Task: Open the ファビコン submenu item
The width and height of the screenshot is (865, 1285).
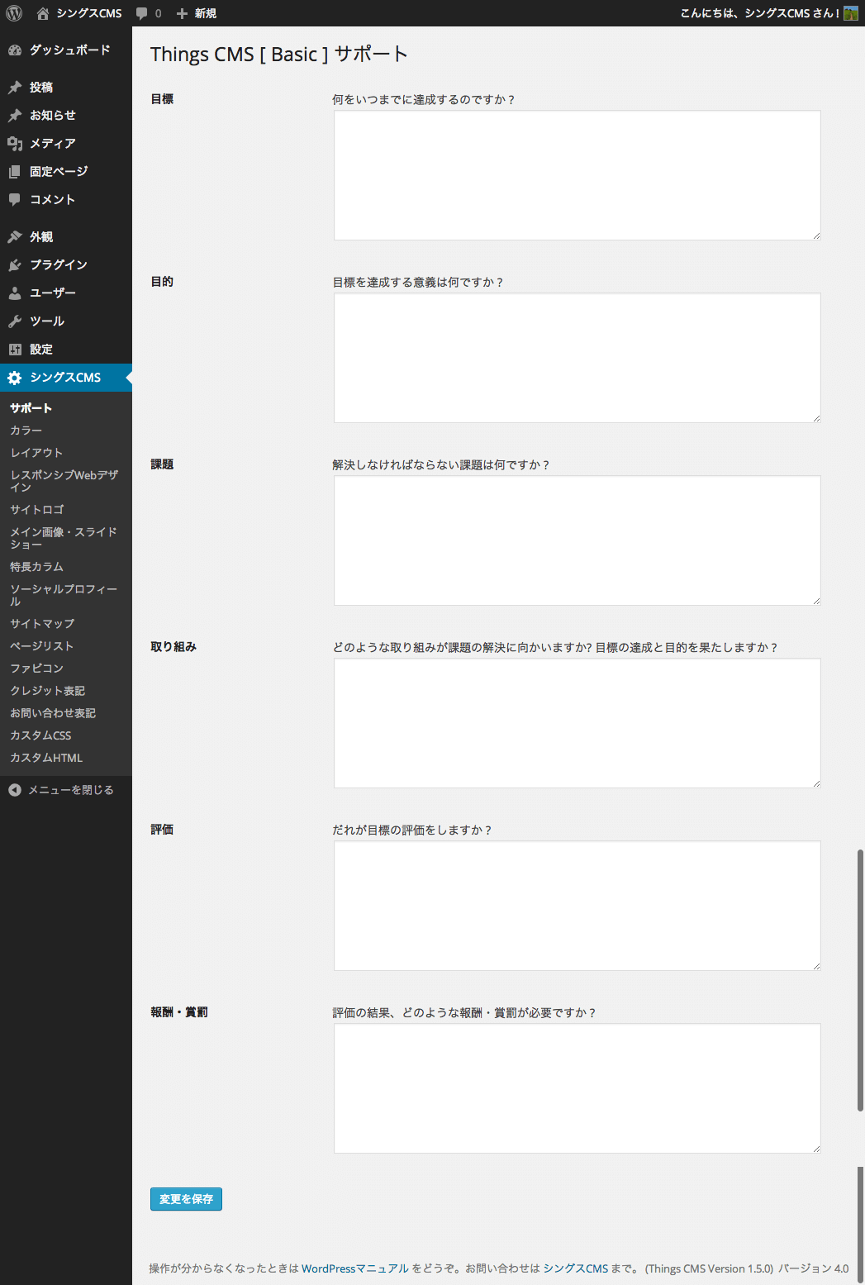Action: click(66, 669)
